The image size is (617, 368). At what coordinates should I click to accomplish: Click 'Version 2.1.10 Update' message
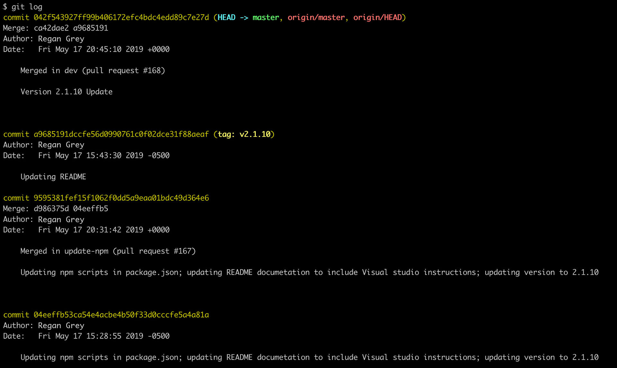[x=67, y=92]
